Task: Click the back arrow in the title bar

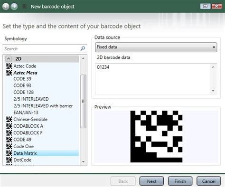Action: [x=6, y=7]
